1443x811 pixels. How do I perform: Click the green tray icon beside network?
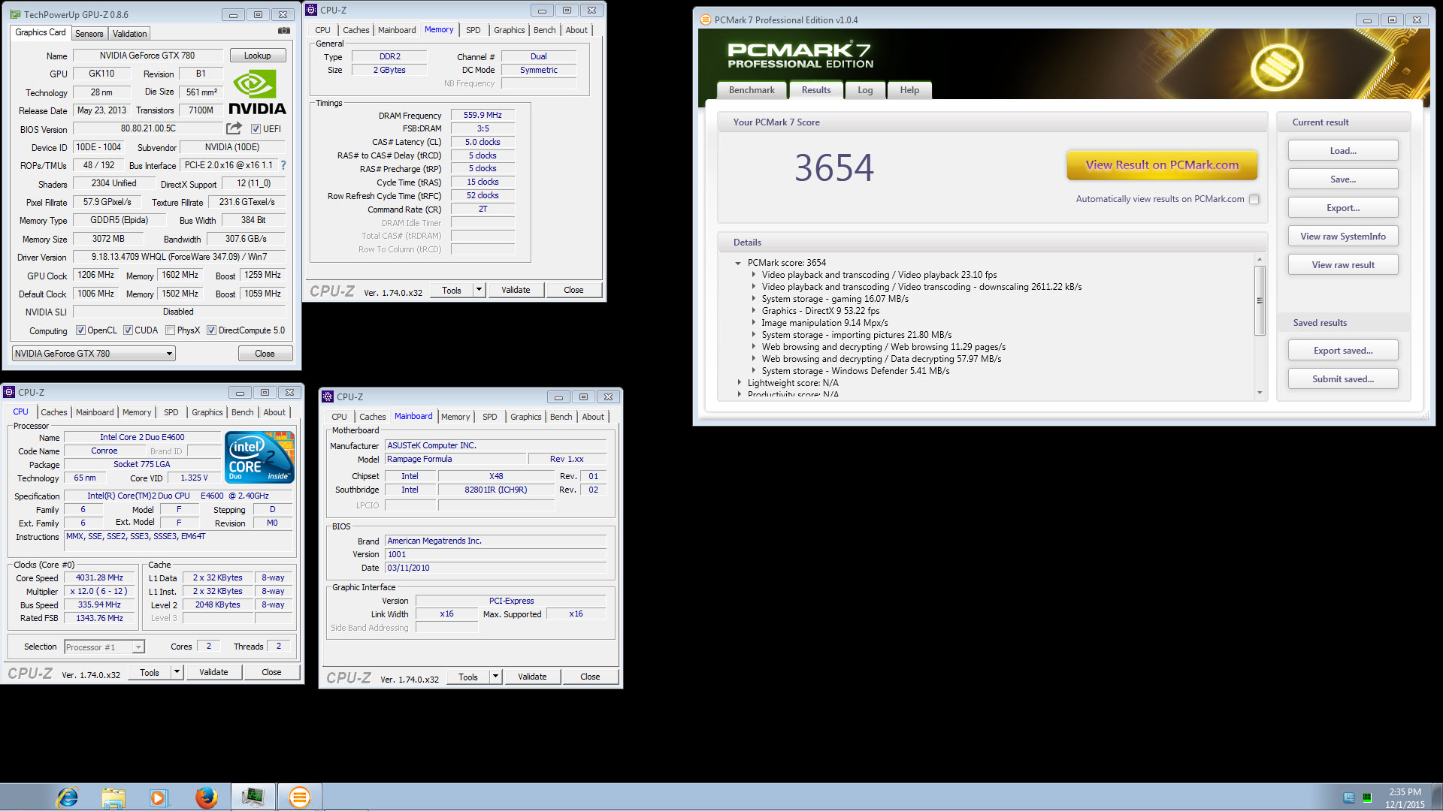point(1367,797)
